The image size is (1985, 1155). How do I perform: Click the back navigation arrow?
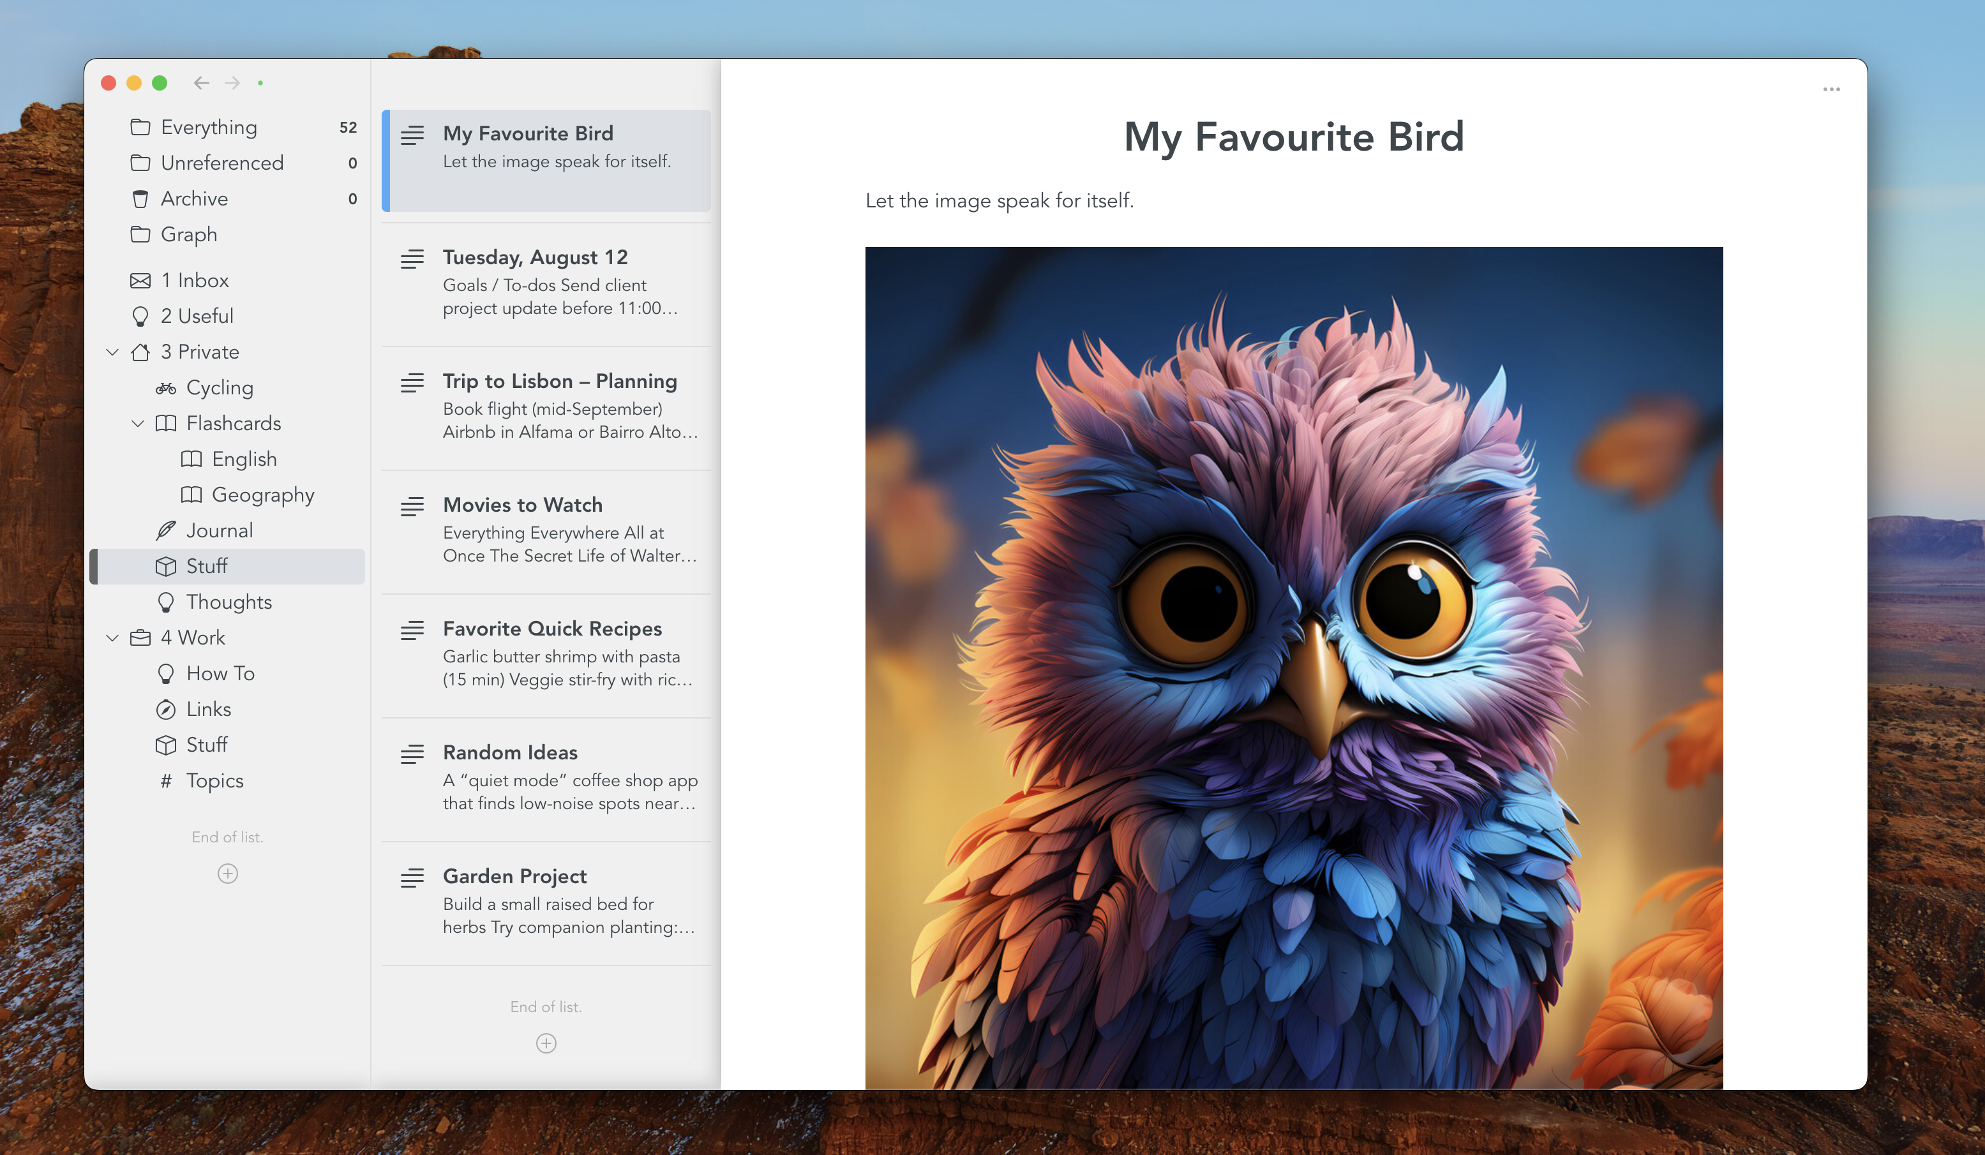click(202, 83)
